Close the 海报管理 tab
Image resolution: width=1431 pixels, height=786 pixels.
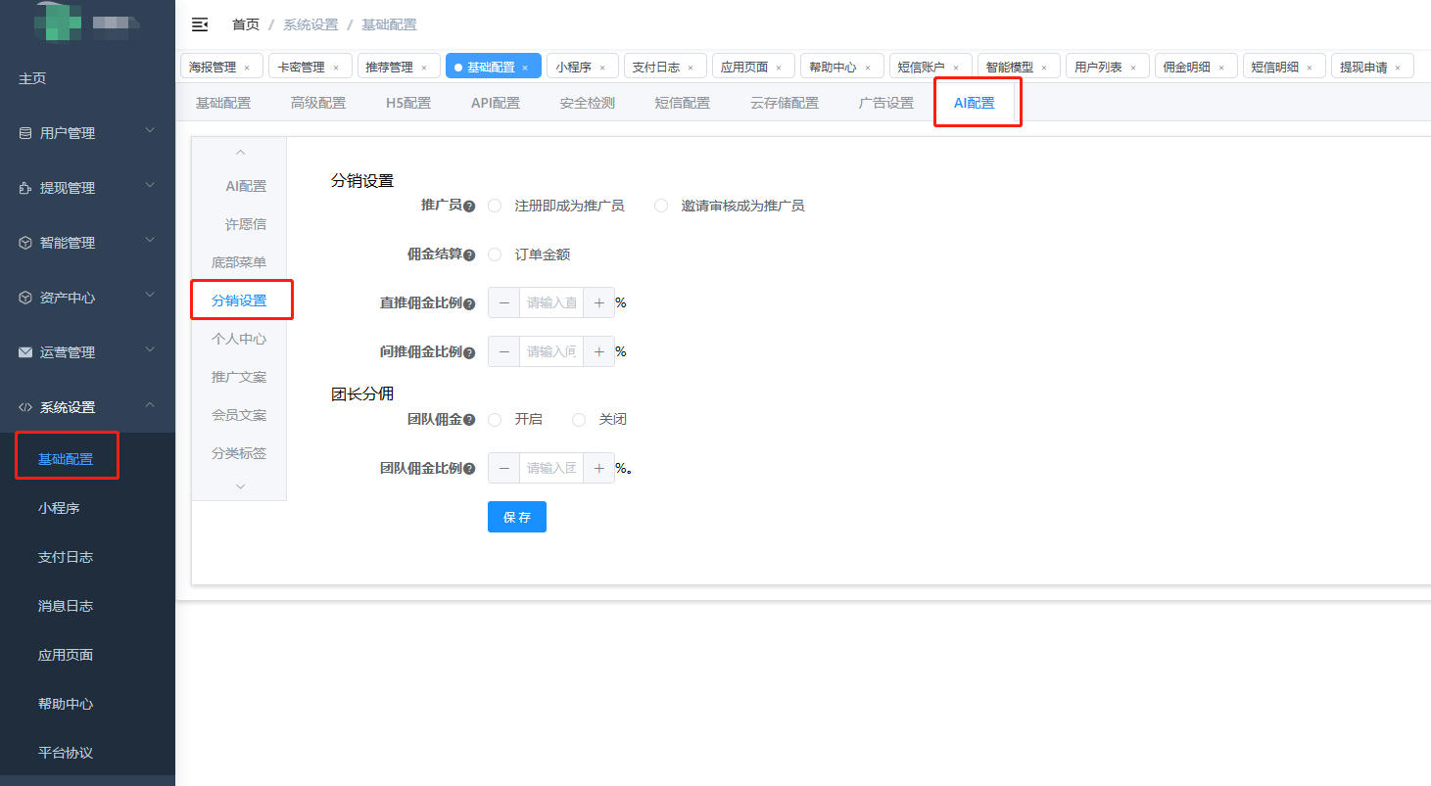pos(247,68)
